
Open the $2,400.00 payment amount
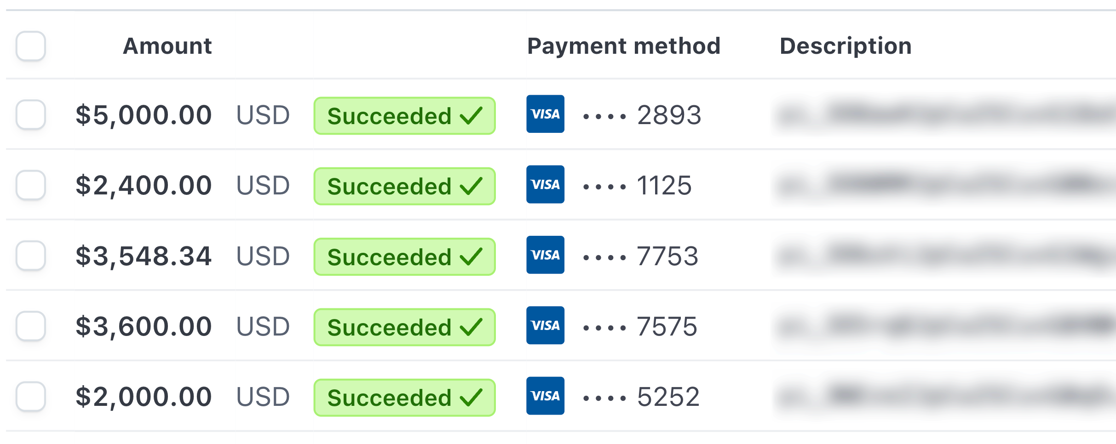coord(144,185)
